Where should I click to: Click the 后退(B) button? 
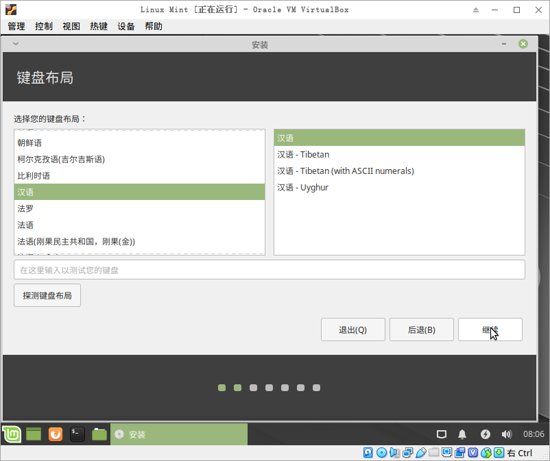point(421,329)
